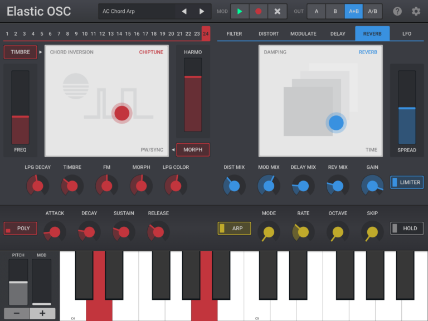
Task: Go to previous preset with left arrow
Action: click(x=184, y=11)
